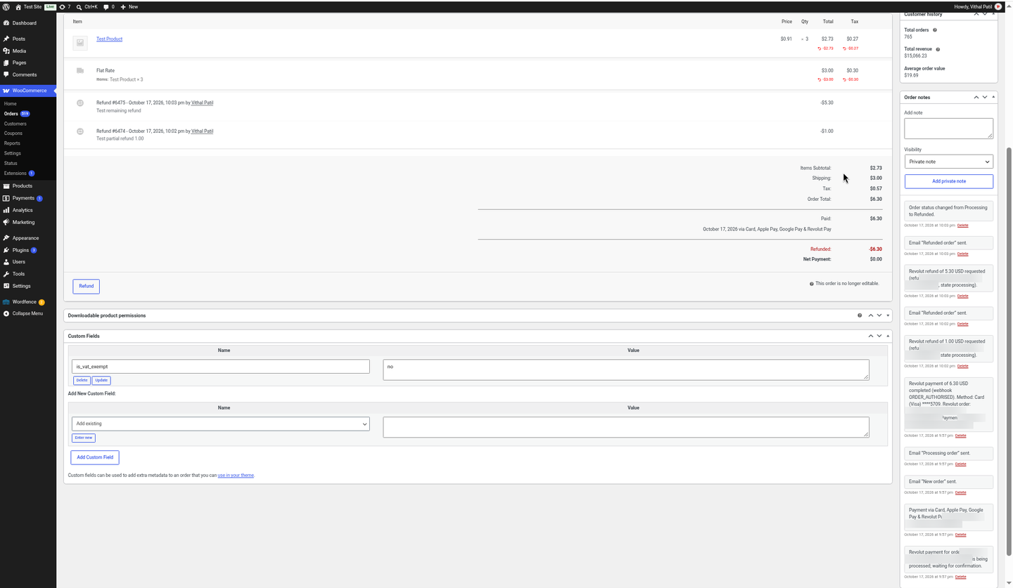Image resolution: width=1013 pixels, height=588 pixels.
Task: Open the Marketing sidebar icon
Action: [x=6, y=222]
